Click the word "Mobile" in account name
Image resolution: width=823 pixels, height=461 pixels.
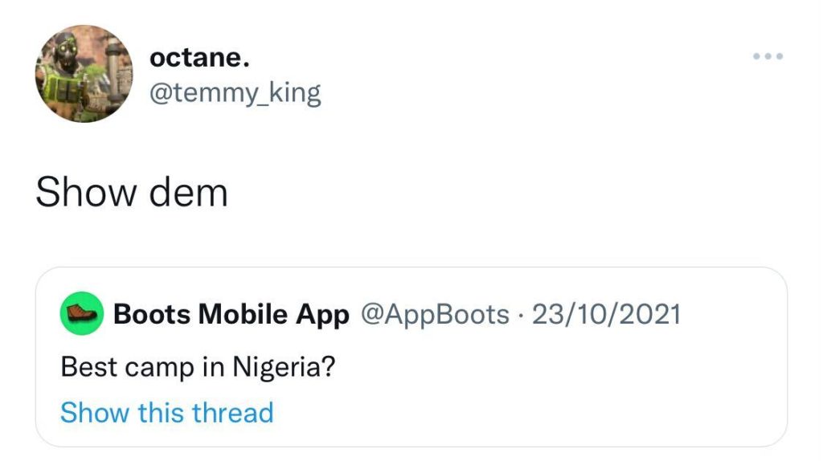pos(244,314)
